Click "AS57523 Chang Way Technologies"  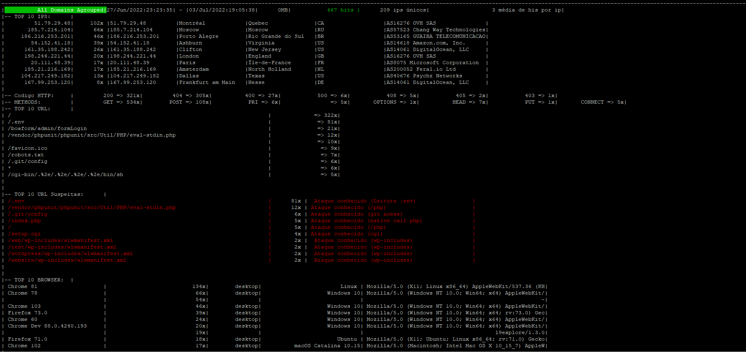[x=436, y=30]
